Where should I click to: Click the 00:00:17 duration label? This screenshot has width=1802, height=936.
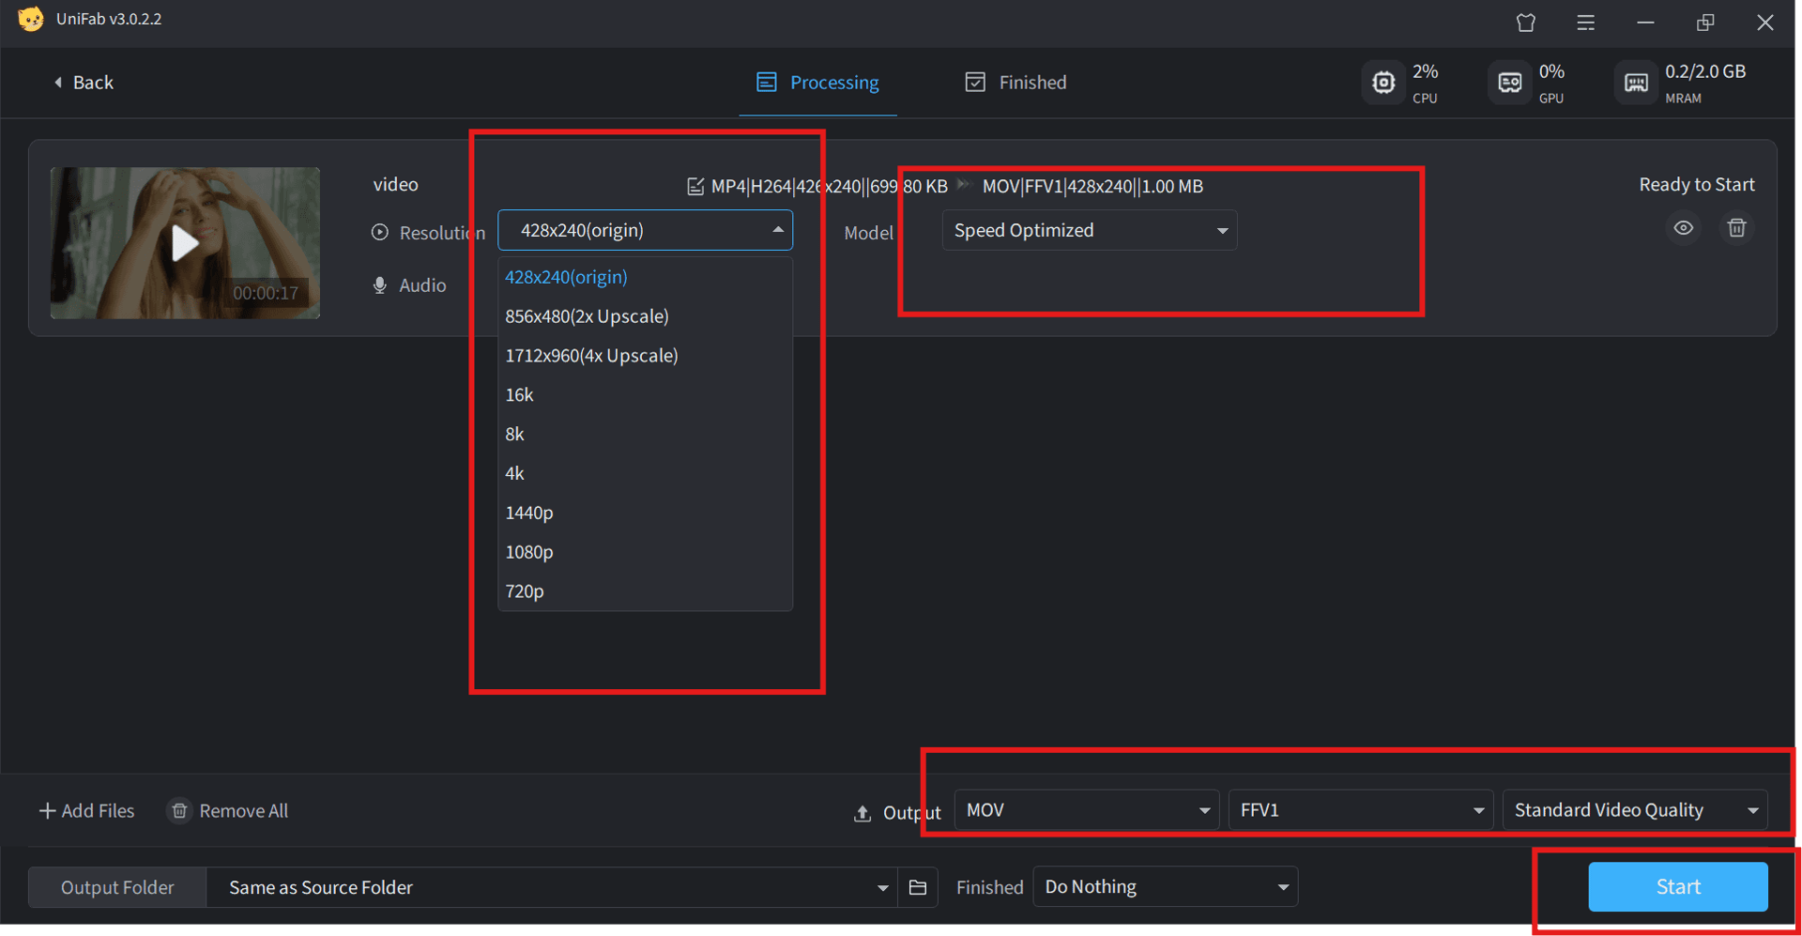point(266,293)
